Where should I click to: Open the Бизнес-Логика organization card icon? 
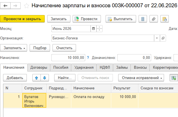163,38
